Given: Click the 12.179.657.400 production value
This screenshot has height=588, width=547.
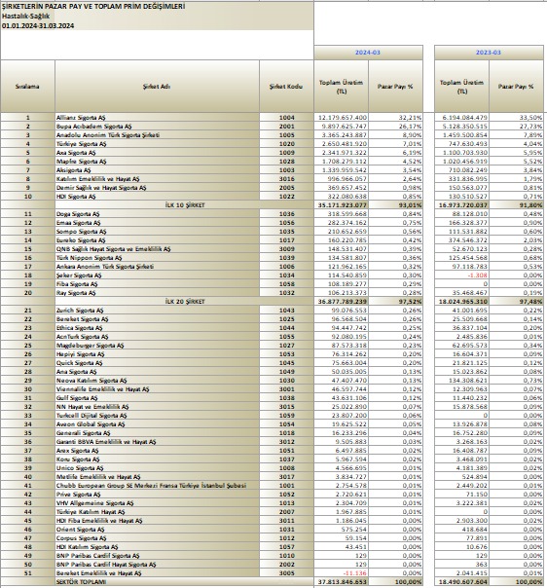Looking at the screenshot, I should pyautogui.click(x=343, y=118).
